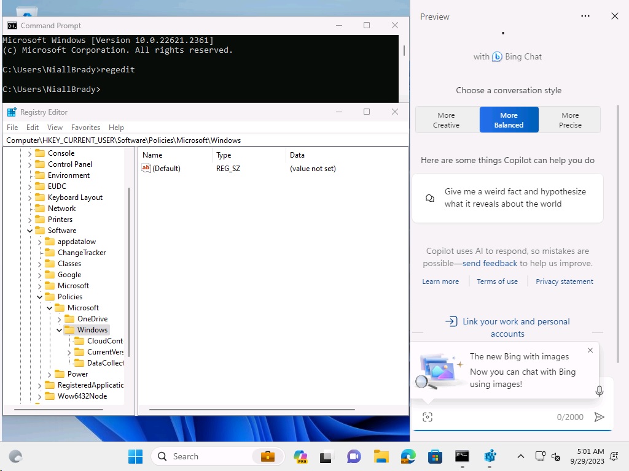Viewport: 629px width, 471px height.
Task: Add a screenshot with the visual search icon
Action: click(428, 417)
